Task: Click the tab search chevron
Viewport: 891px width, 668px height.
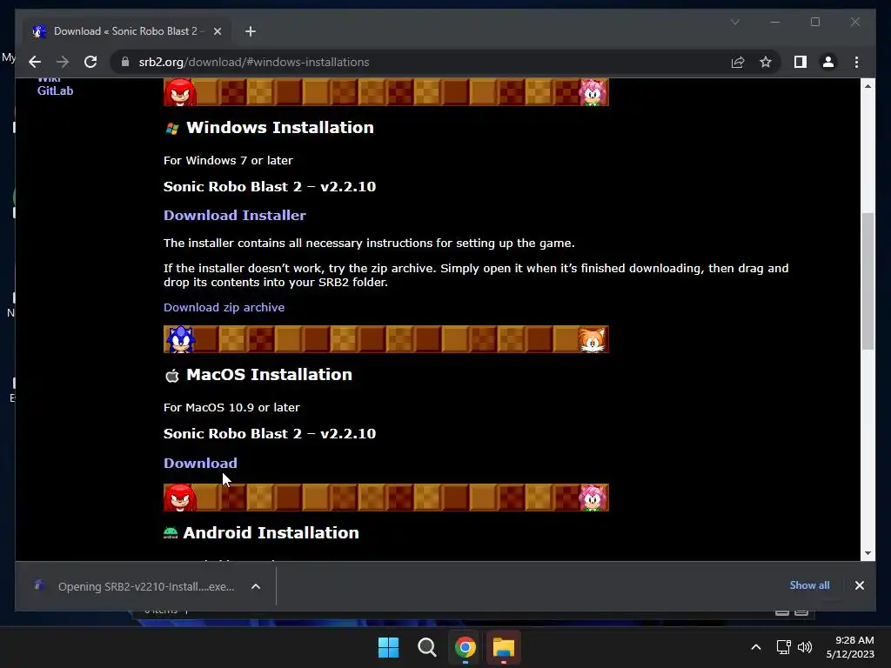Action: coord(734,22)
